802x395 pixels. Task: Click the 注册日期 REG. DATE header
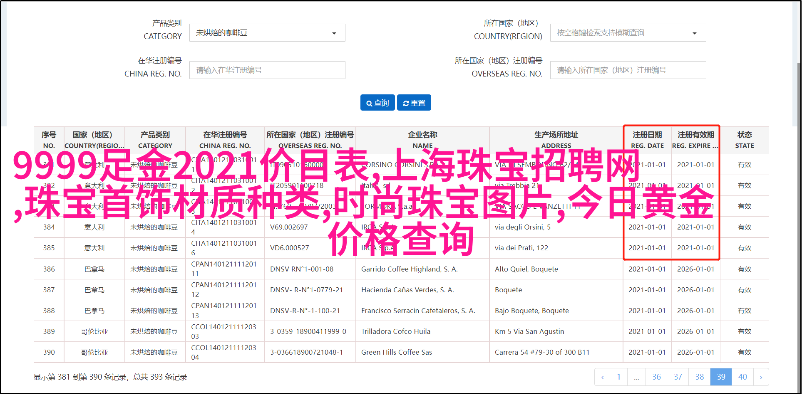(x=647, y=140)
